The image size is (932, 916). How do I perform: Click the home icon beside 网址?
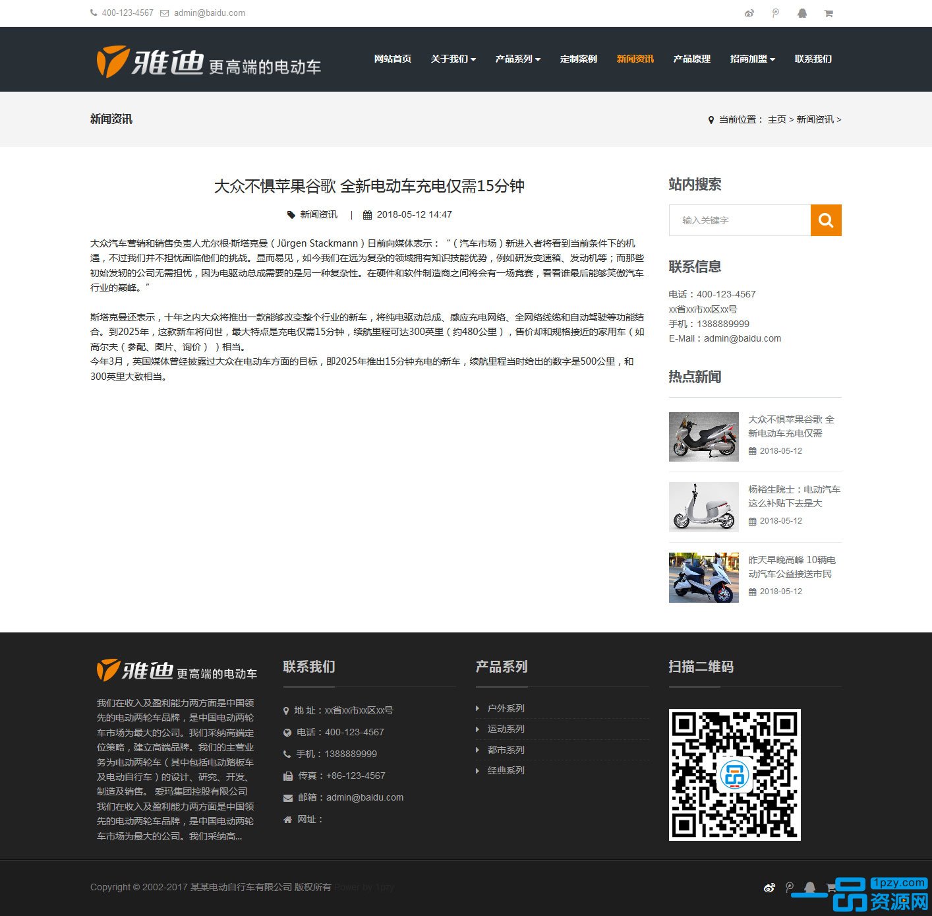tap(287, 820)
